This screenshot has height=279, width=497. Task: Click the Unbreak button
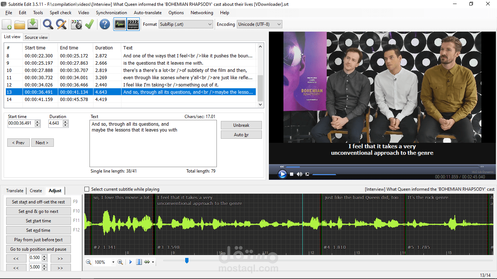[241, 125]
